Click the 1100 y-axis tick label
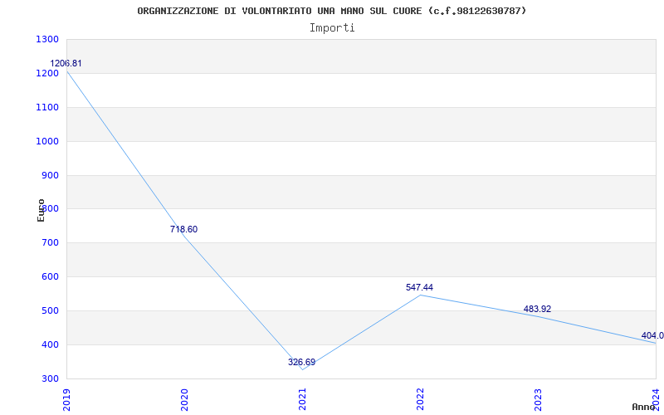The image size is (664, 415). (x=47, y=107)
